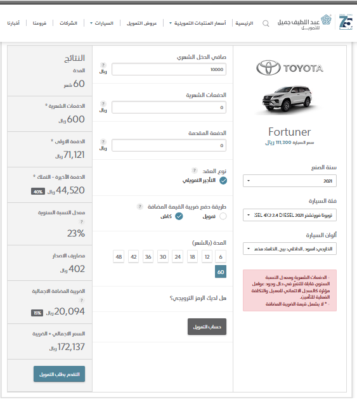
Task: Click the 75 years anniversary logo
Action: 346,22
